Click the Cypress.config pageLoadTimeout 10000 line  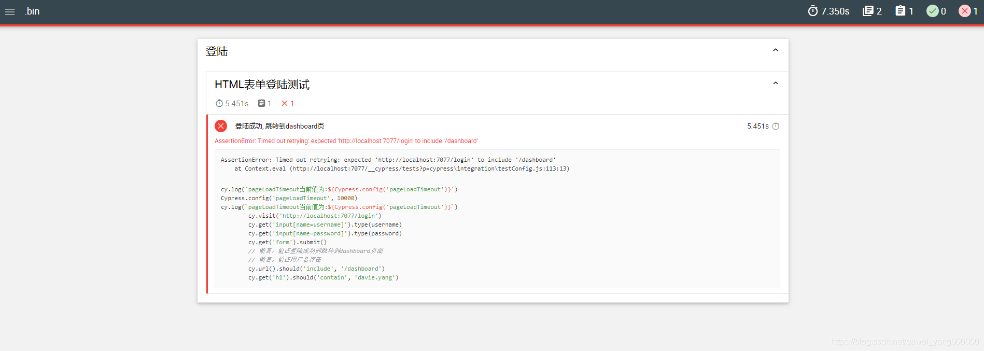coord(289,198)
